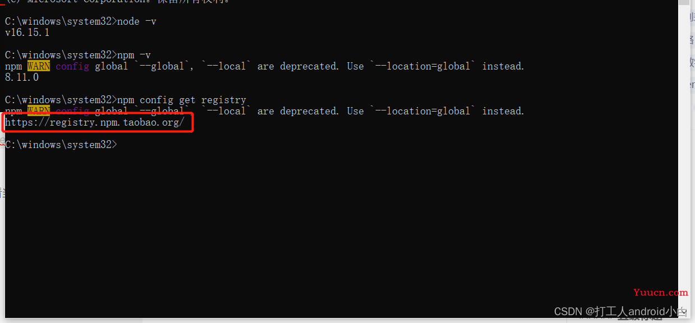695x323 pixels.
Task: Click purple config word in first warning
Action: 72,66
